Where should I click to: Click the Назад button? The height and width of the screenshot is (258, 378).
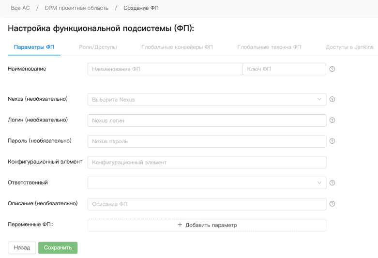(22, 247)
